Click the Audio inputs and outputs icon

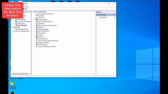(x=37, y=14)
